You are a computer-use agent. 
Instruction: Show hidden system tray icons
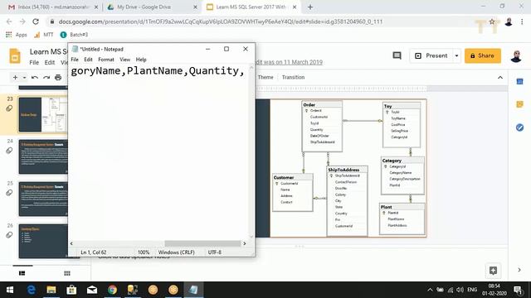(x=430, y=290)
